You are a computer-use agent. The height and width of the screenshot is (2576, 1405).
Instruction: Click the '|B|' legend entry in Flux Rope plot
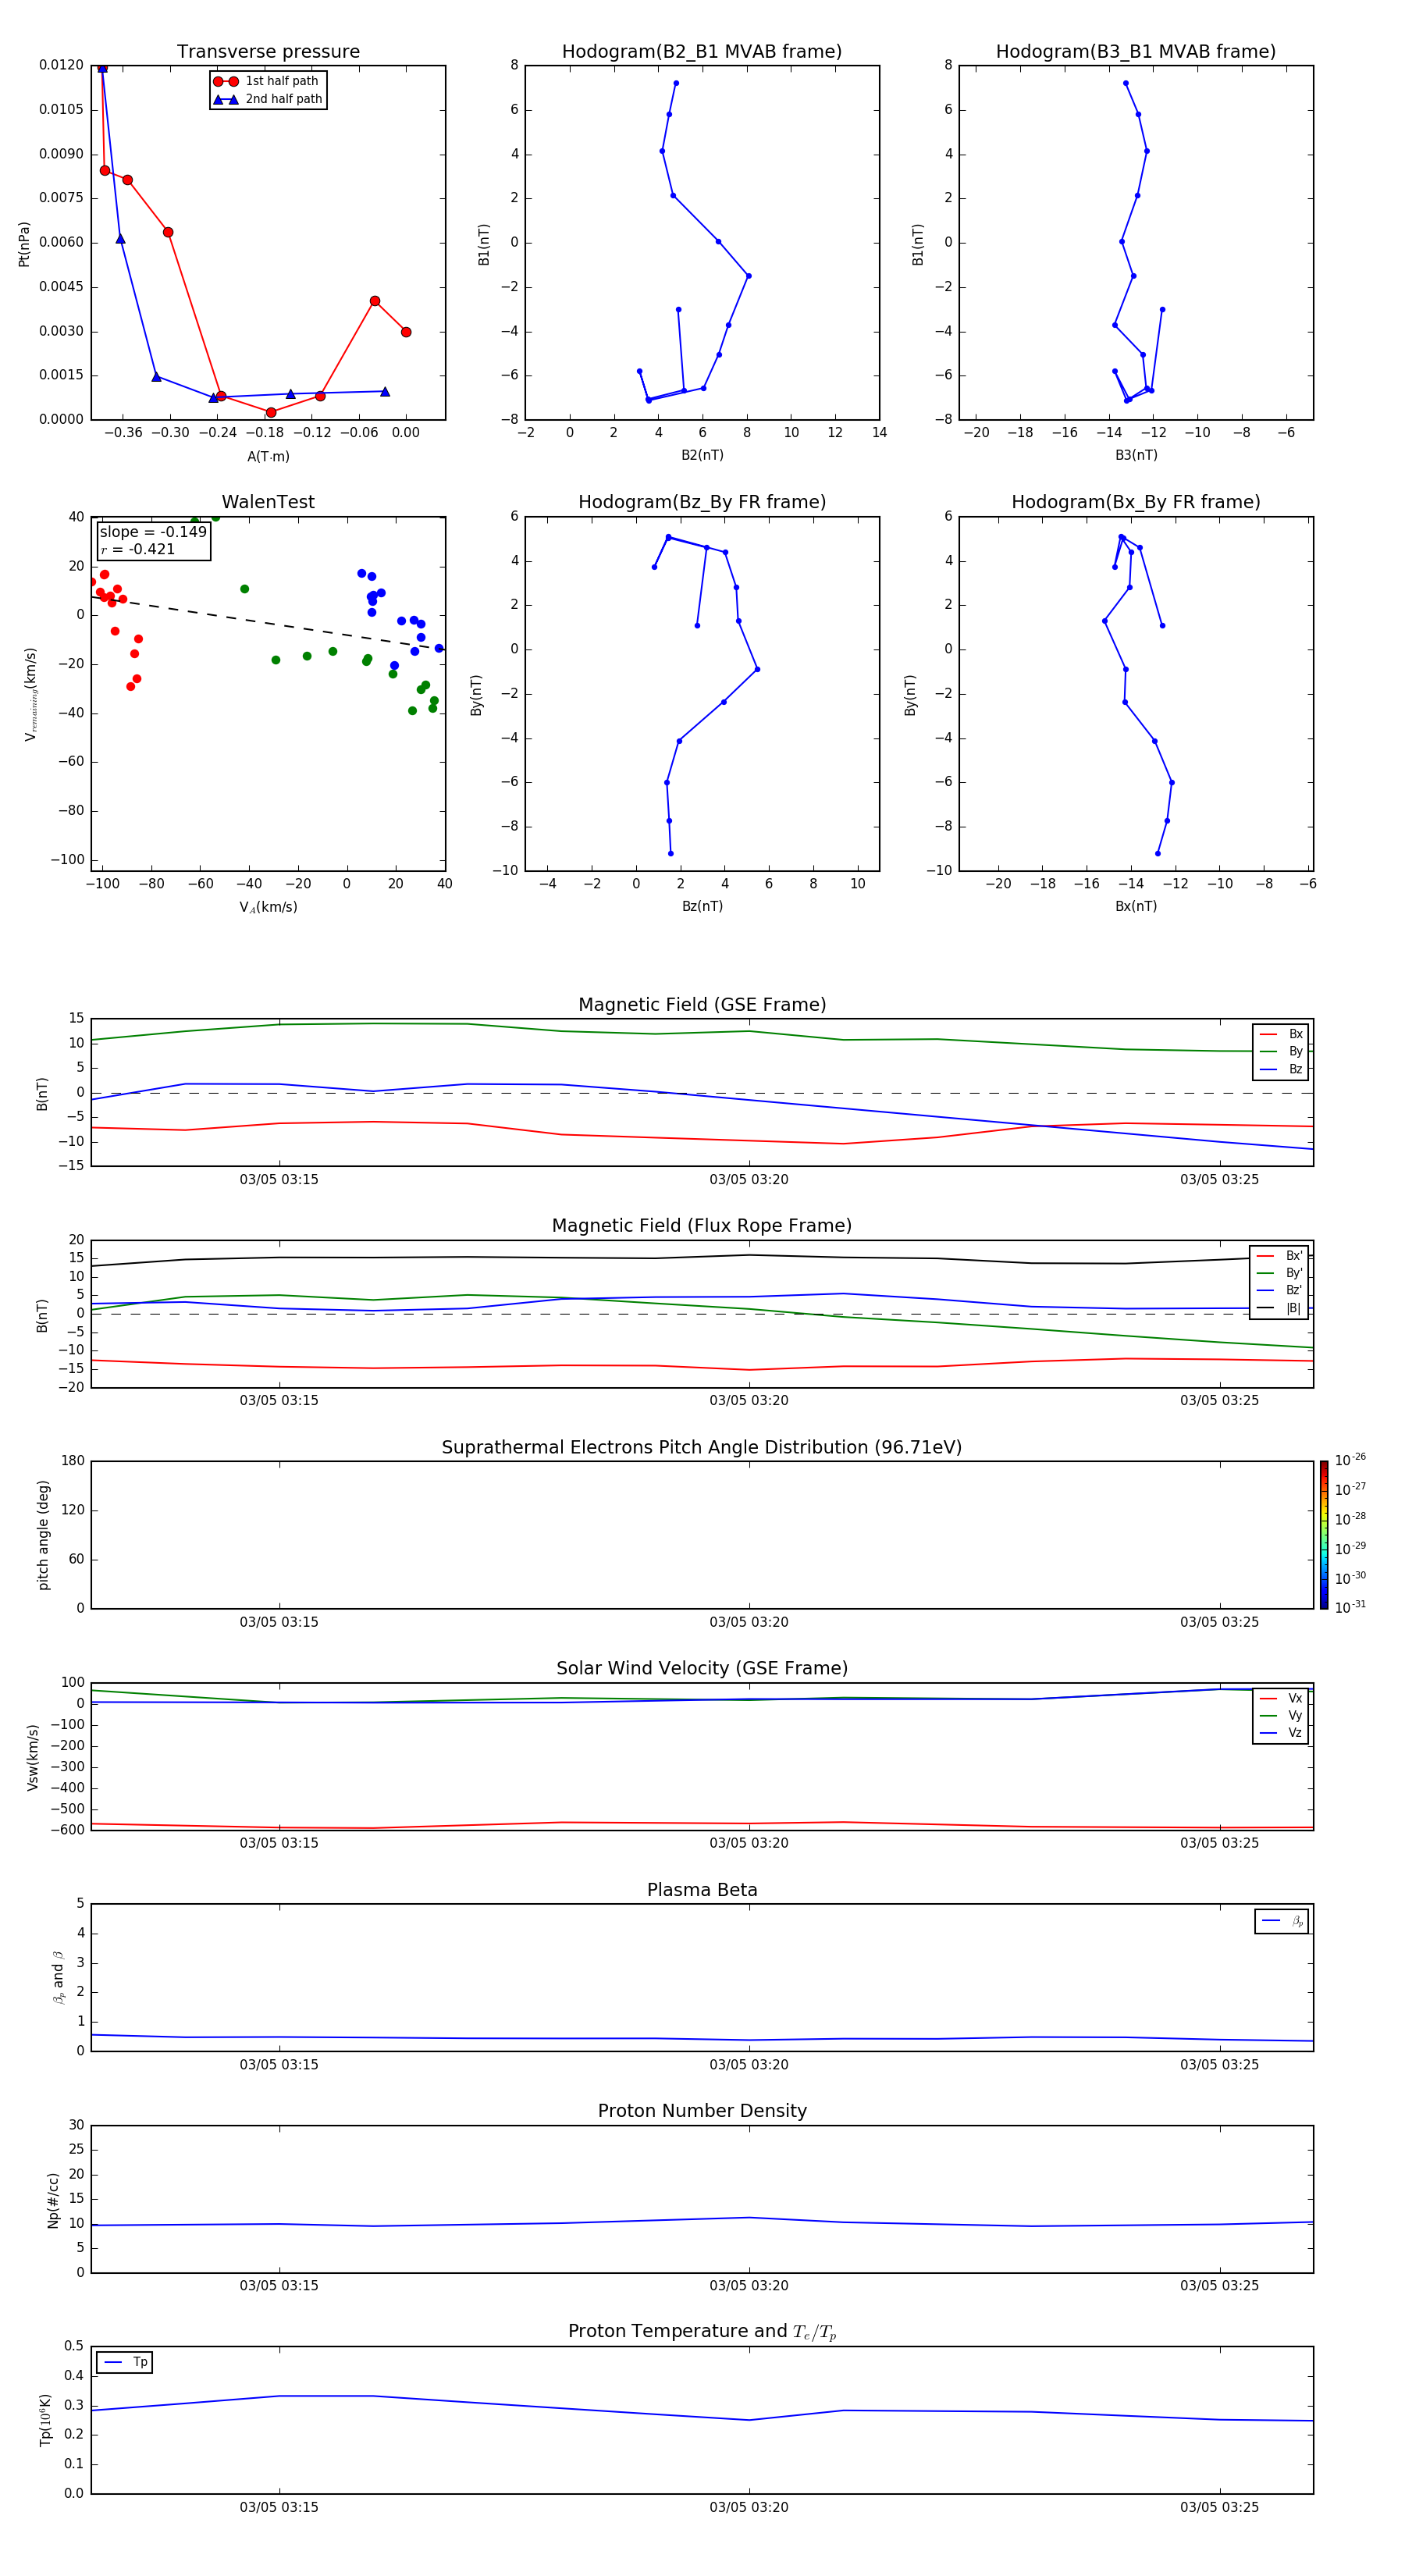[x=1280, y=1308]
